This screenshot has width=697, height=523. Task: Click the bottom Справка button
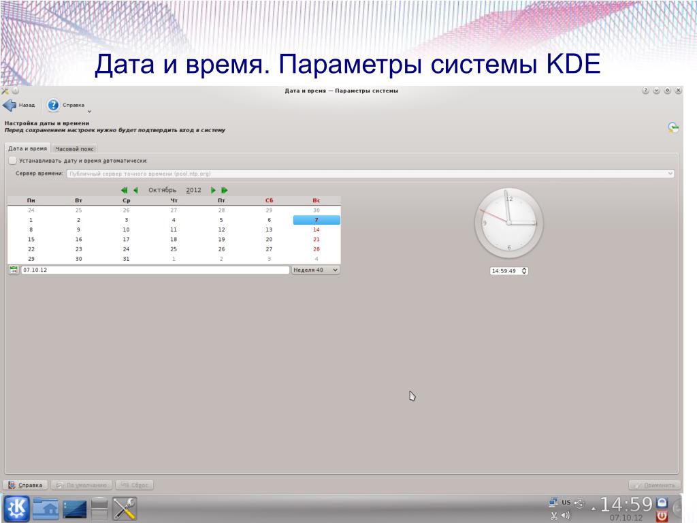[x=26, y=485]
